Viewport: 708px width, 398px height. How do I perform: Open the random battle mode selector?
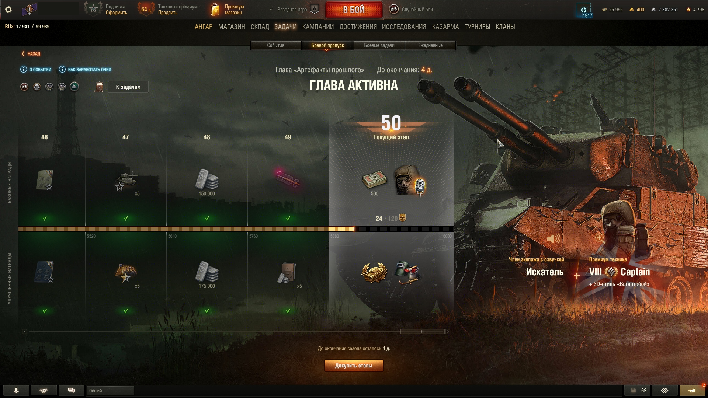(411, 10)
